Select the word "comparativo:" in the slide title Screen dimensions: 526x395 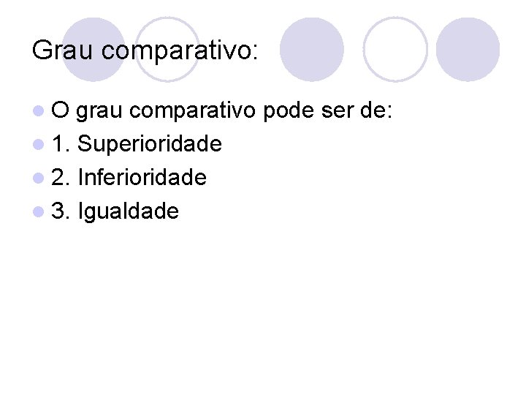pos(180,51)
